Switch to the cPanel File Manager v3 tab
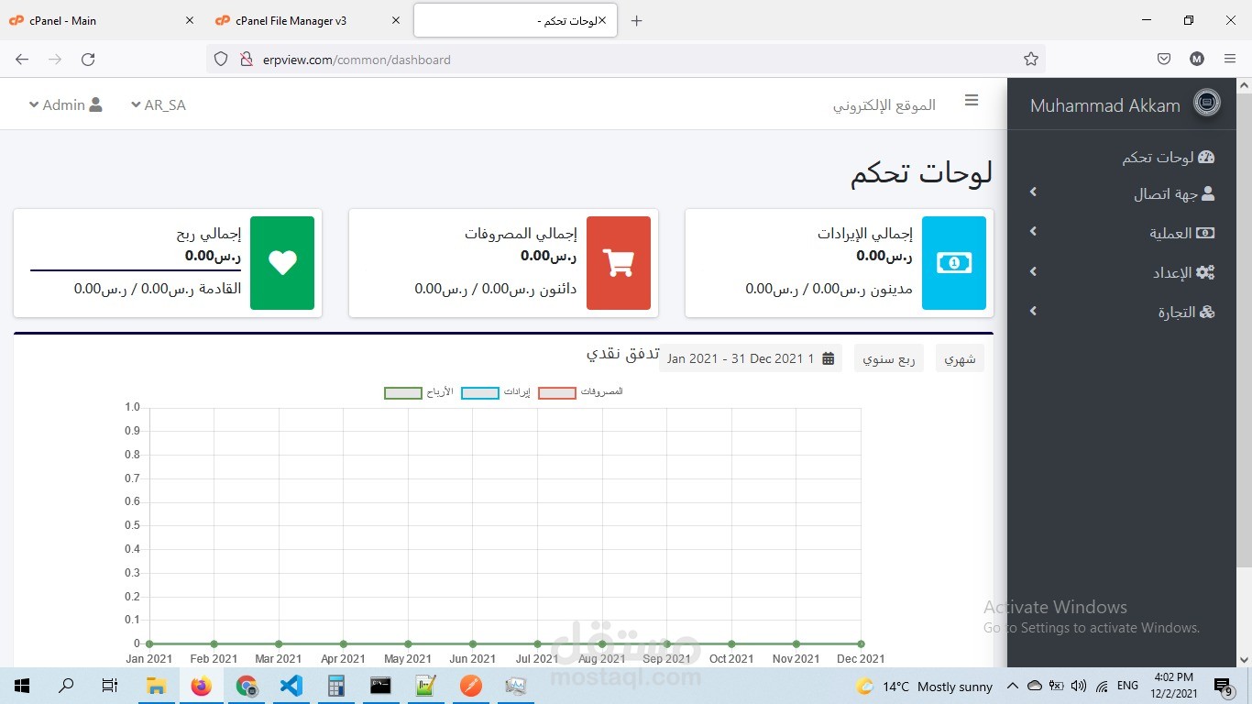The height and width of the screenshot is (704, 1252). point(308,20)
